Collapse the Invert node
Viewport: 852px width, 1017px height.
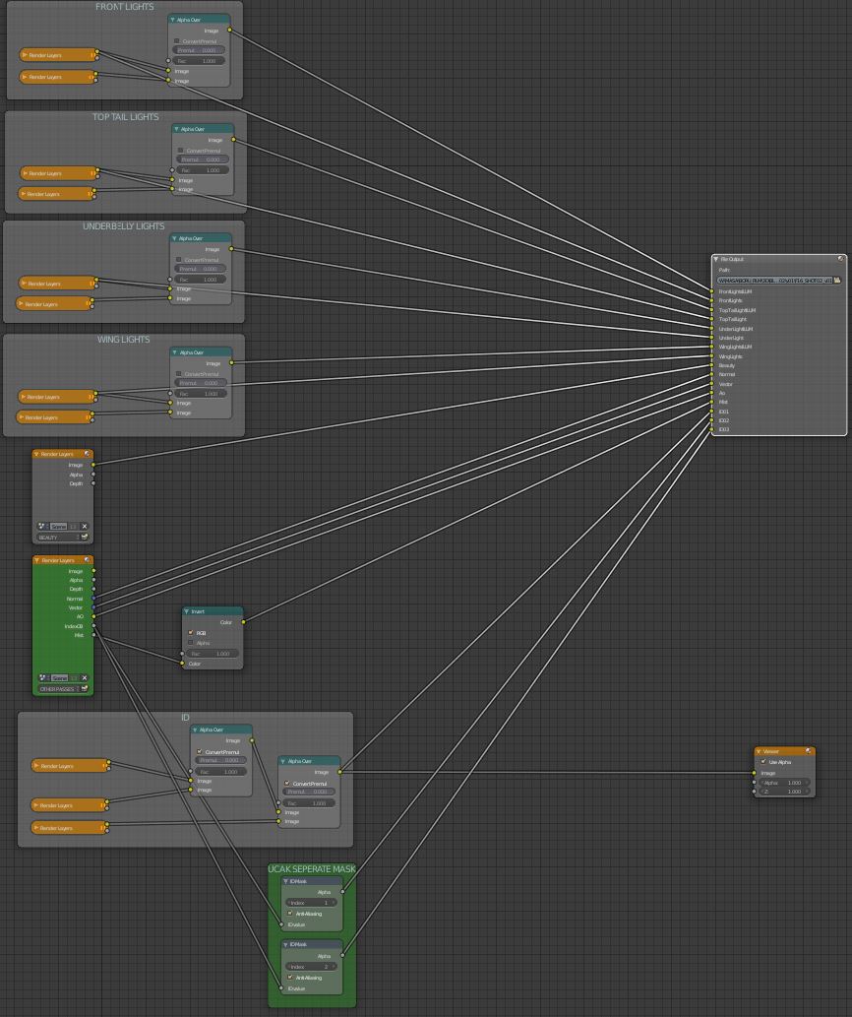click(x=186, y=611)
